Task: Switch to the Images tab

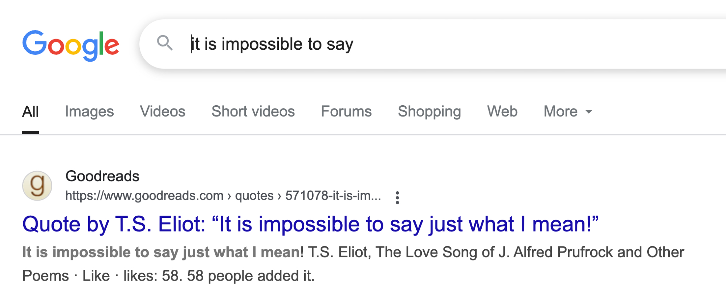Action: 89,112
